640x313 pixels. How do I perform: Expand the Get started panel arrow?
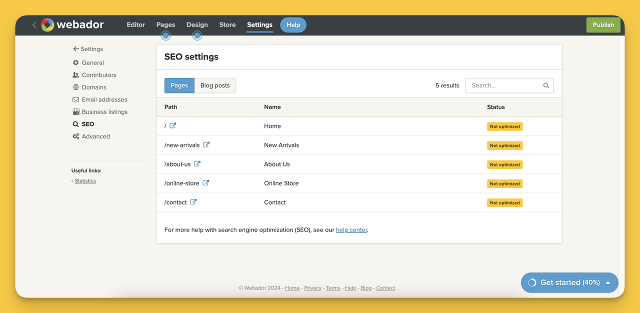[608, 282]
